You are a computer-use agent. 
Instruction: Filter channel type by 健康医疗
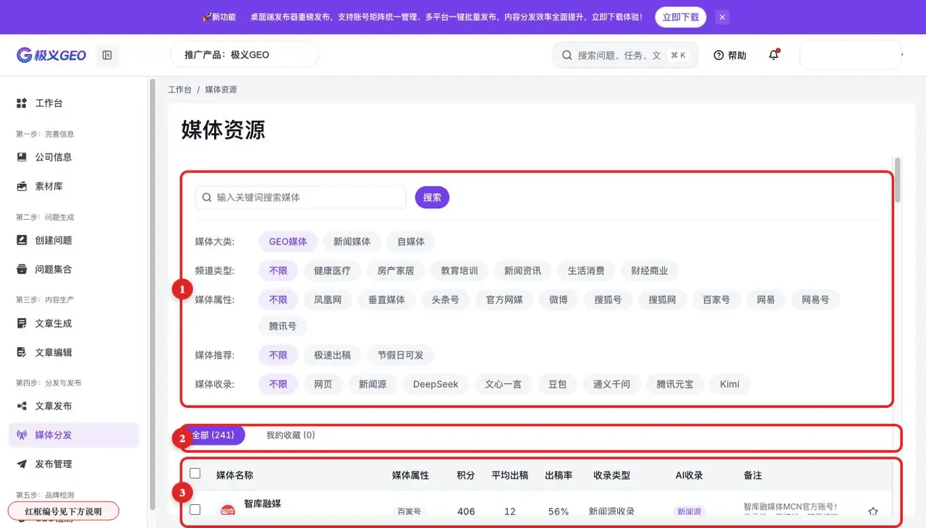click(x=332, y=271)
